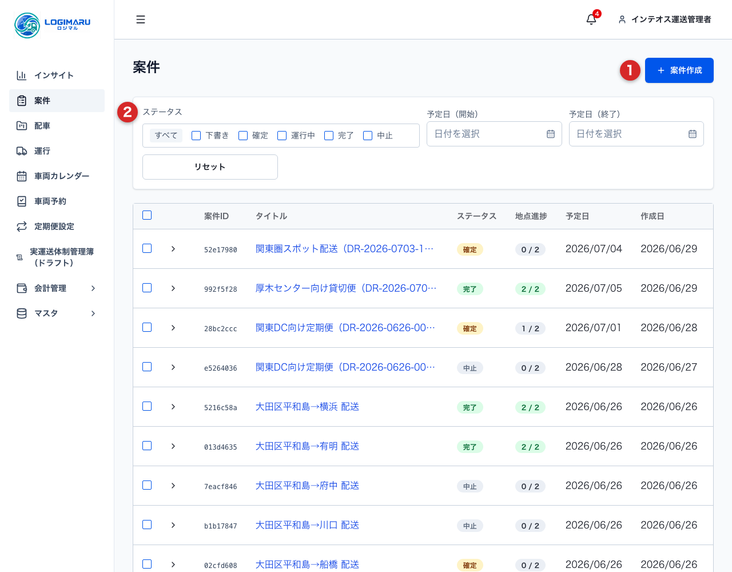Click the 予定日 column header
Screen dimensions: 732x572
pos(577,216)
